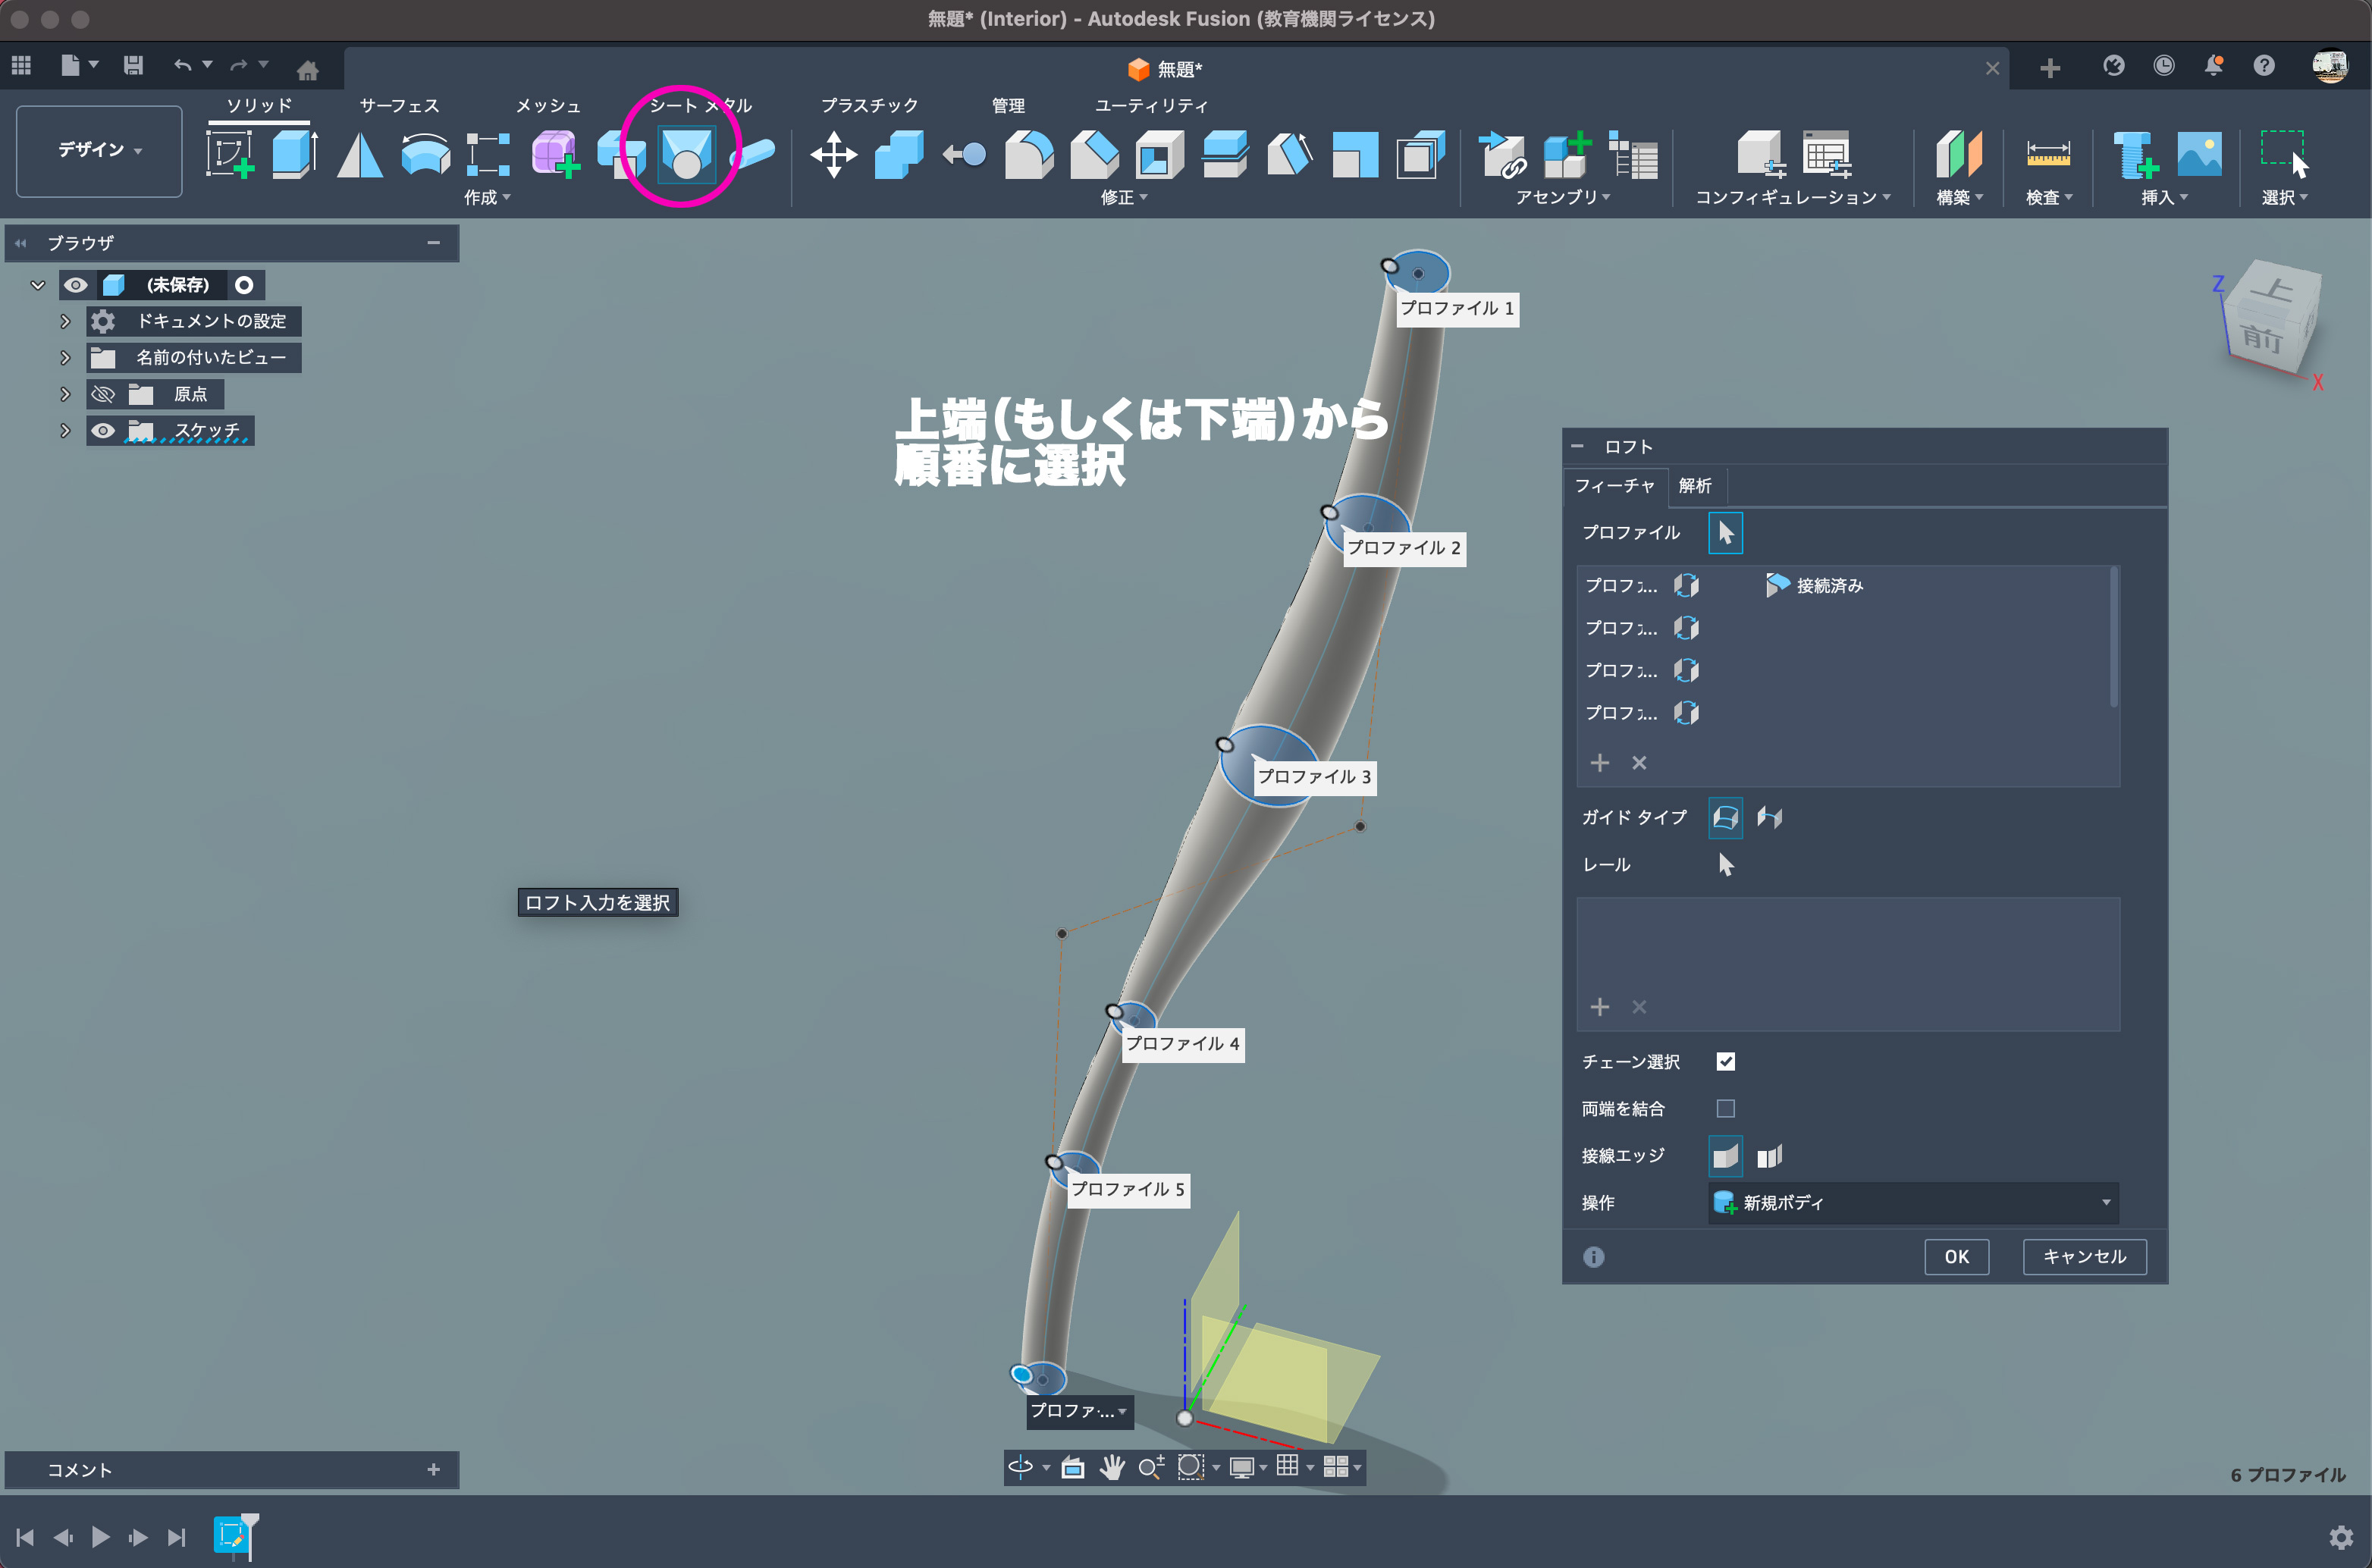
Task: Open the デザイン workspace dropdown
Action: pos(99,150)
